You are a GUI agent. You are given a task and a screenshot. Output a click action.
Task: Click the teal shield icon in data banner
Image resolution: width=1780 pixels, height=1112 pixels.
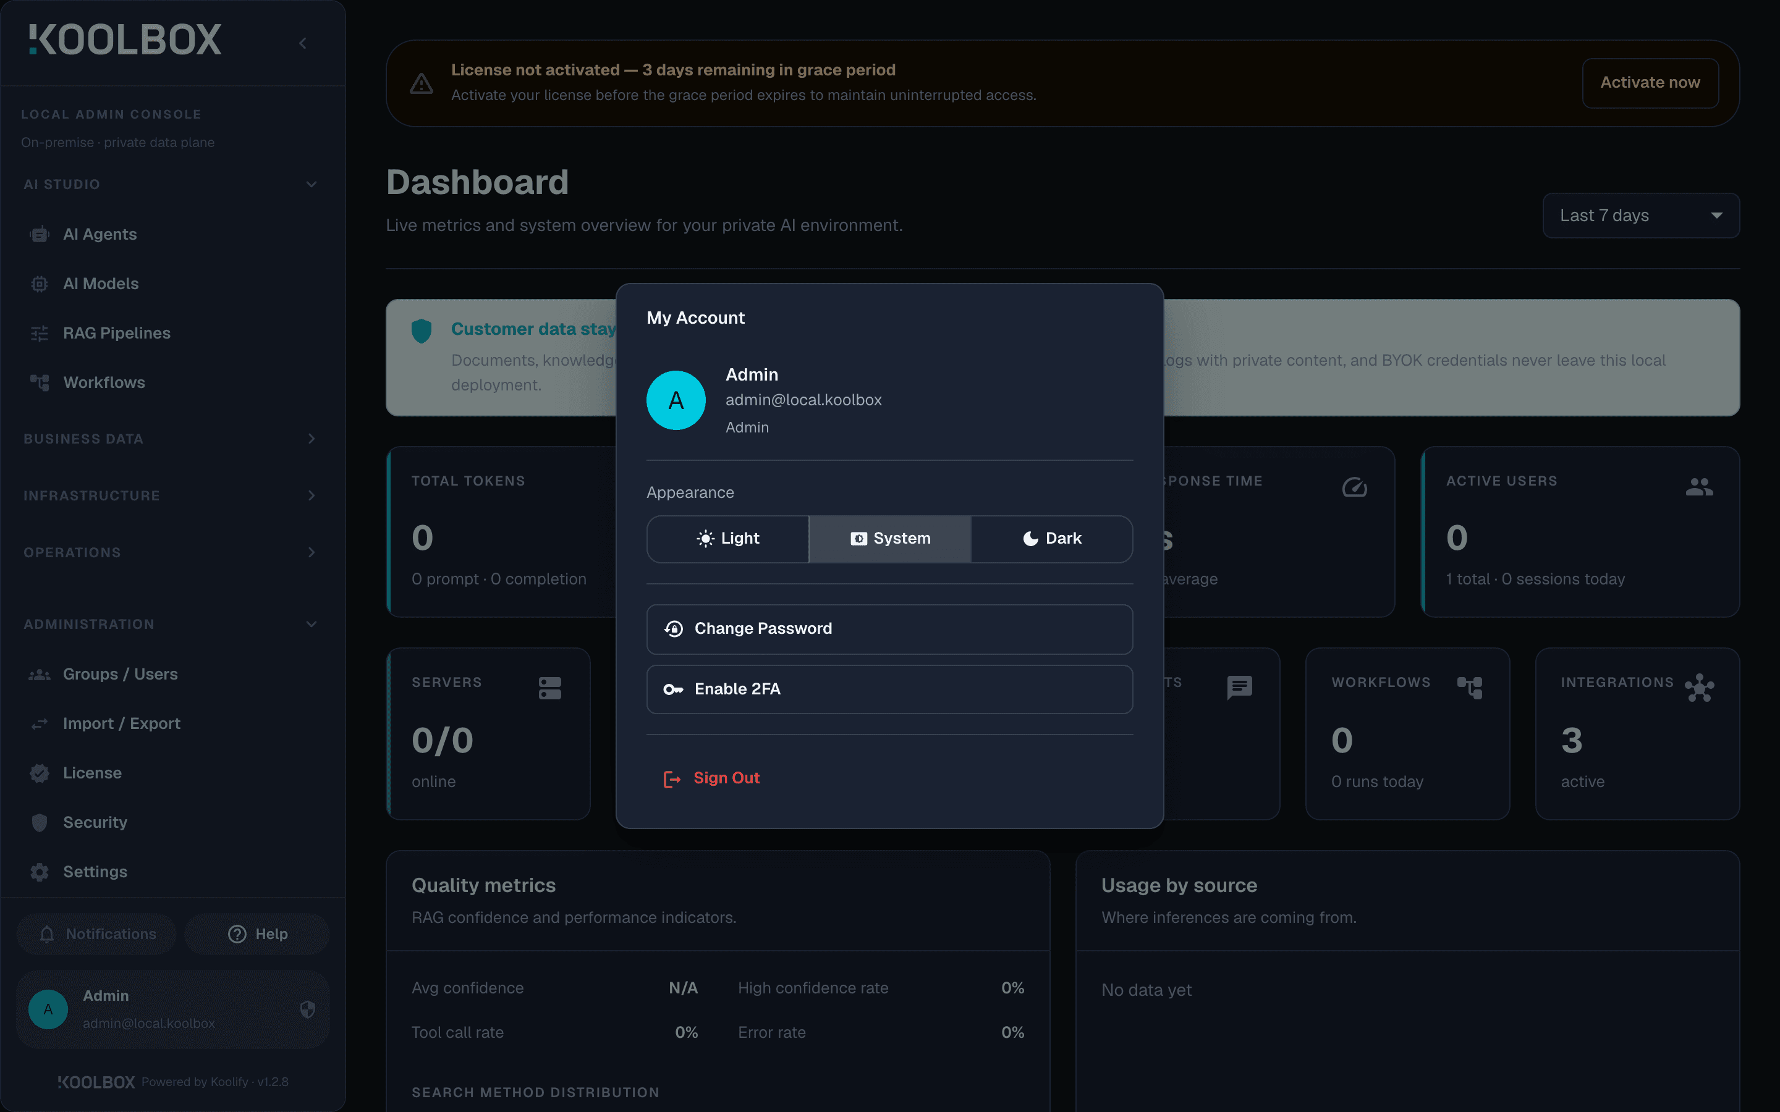tap(422, 331)
